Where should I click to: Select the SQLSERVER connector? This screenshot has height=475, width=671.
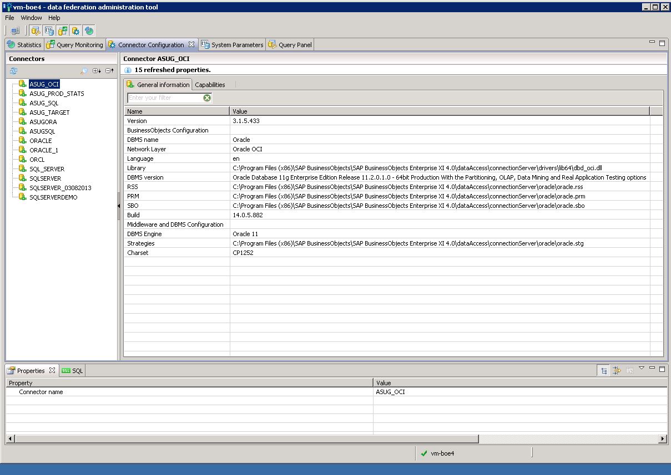(x=45, y=178)
